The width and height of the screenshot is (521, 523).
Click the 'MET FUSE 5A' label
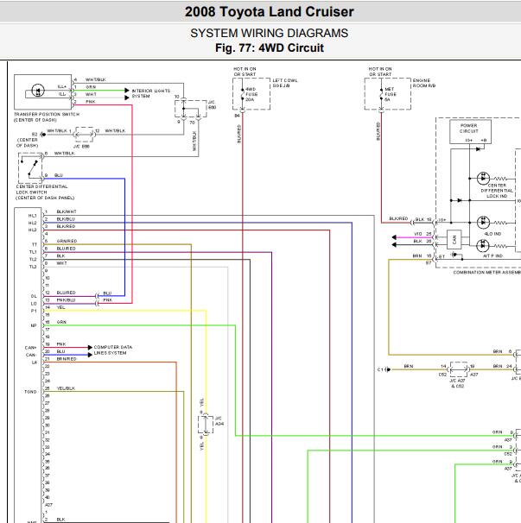pyautogui.click(x=390, y=94)
